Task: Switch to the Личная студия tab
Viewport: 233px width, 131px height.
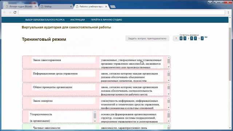Action: 21,7
